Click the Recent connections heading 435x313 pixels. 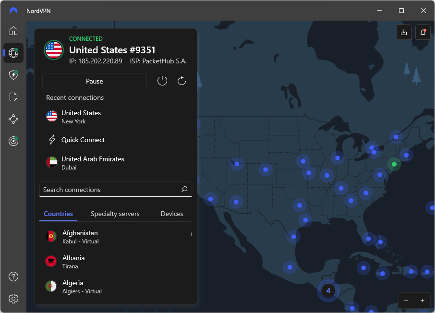click(75, 97)
